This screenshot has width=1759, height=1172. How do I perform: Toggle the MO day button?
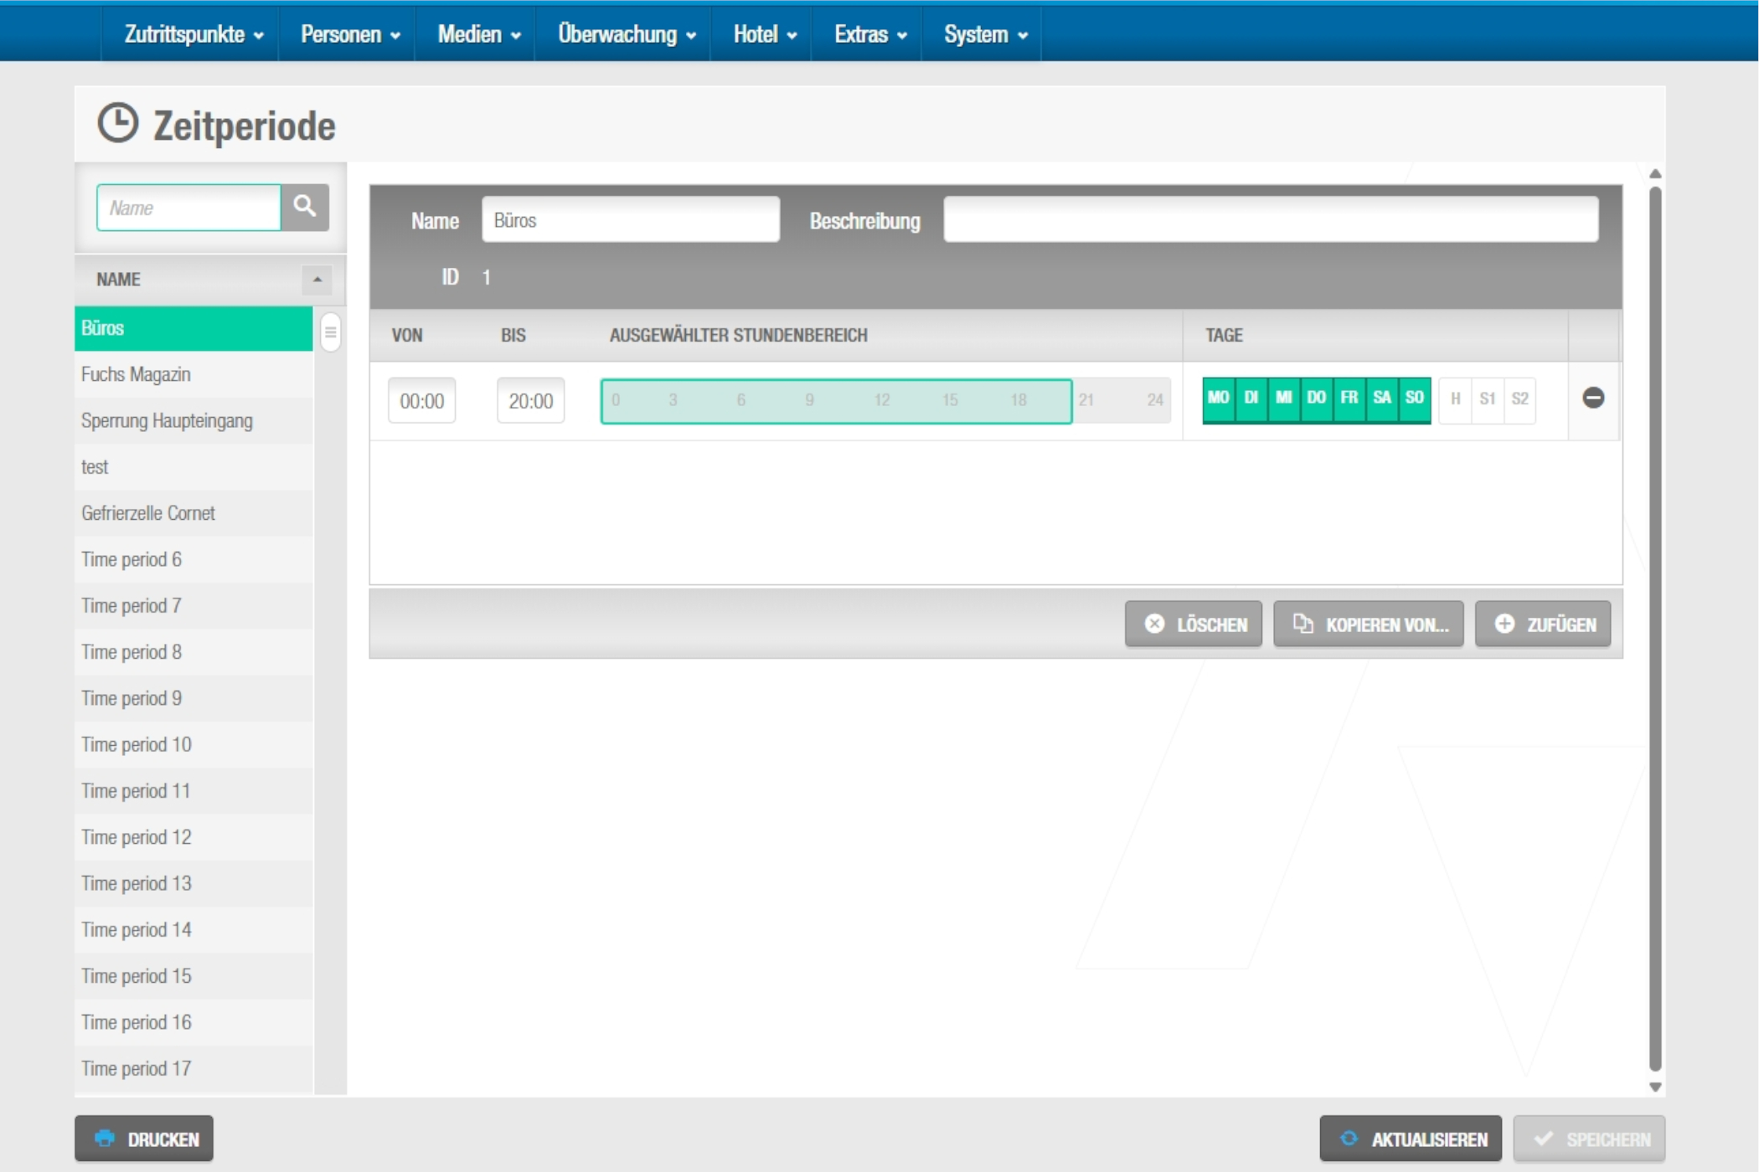click(x=1218, y=398)
